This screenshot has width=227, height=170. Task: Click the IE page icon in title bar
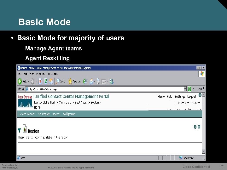coord(19,68)
